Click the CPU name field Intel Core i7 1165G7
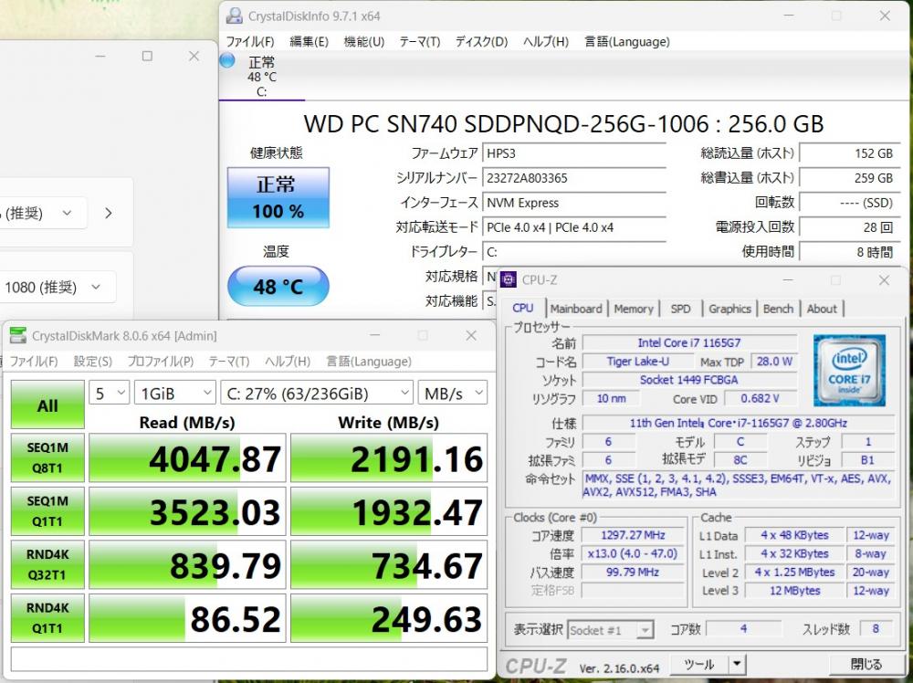 [689, 342]
